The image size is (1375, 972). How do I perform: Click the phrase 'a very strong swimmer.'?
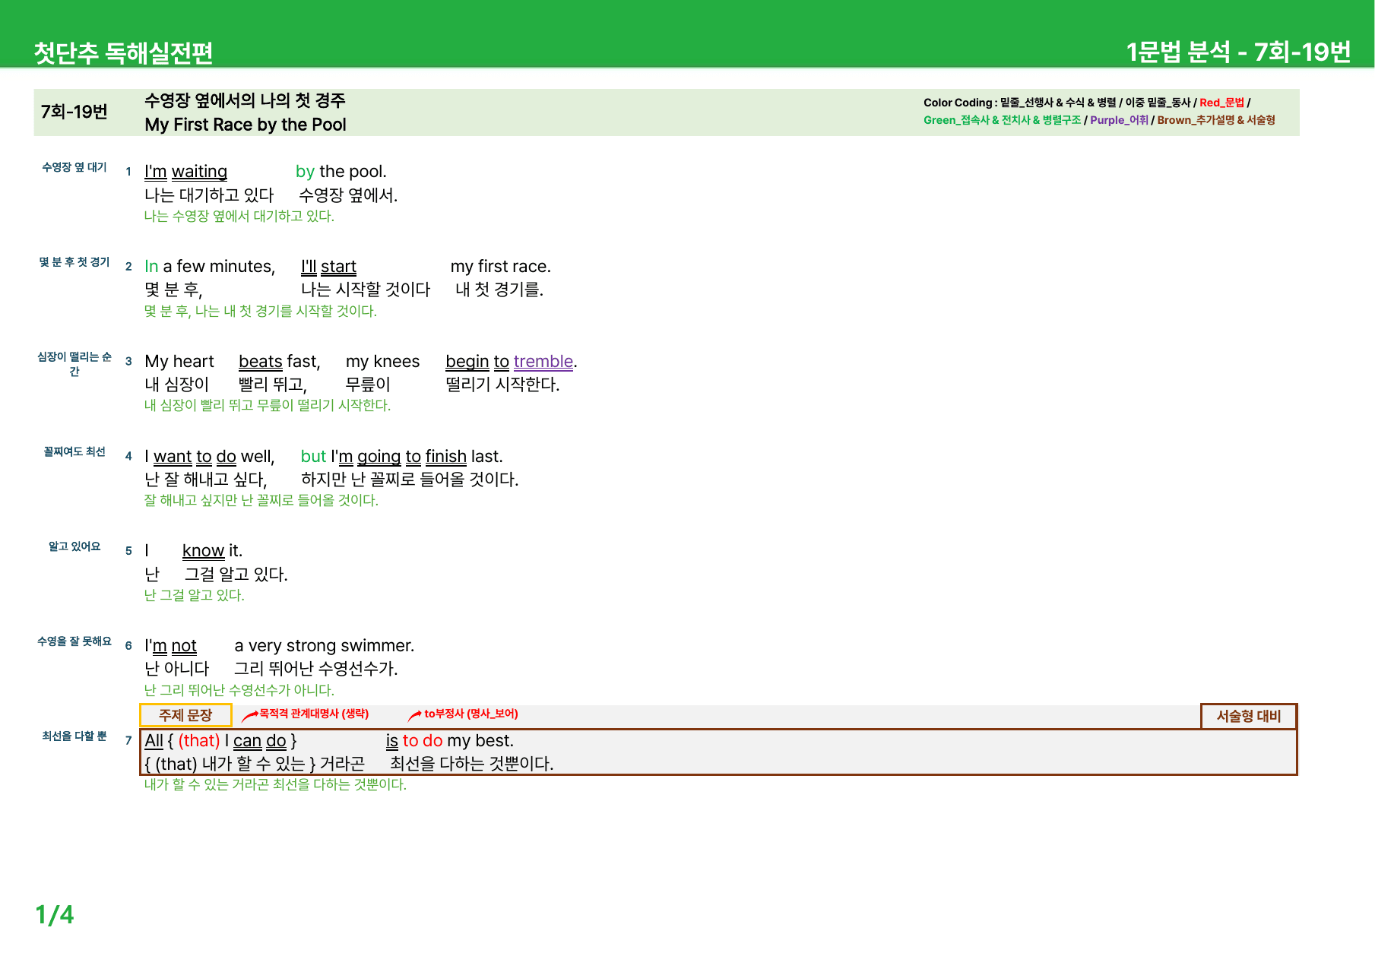tap(325, 646)
